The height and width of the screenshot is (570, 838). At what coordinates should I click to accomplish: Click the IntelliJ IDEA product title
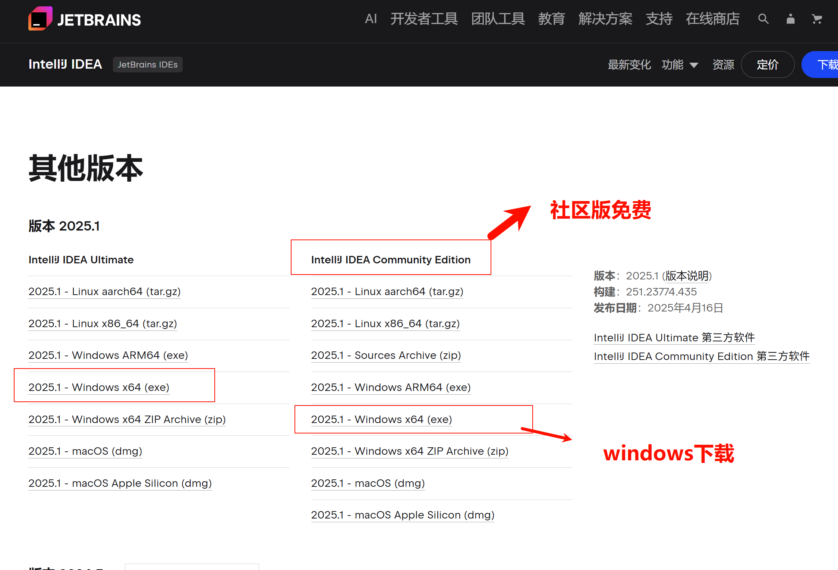point(65,64)
